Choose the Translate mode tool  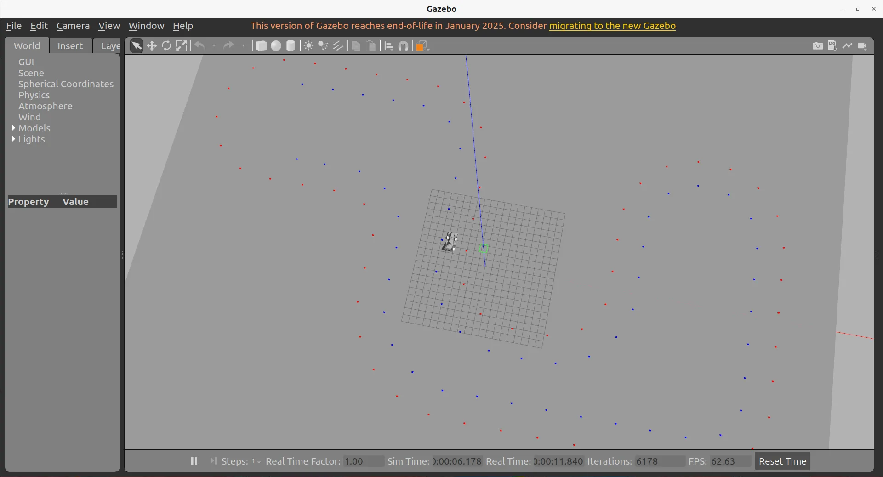[x=152, y=46]
